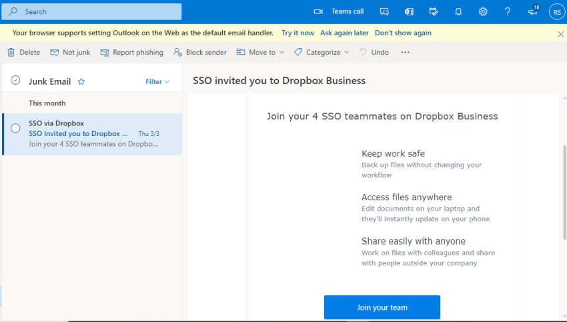Open the Filter dropdown
The height and width of the screenshot is (322, 567).
[x=157, y=82]
